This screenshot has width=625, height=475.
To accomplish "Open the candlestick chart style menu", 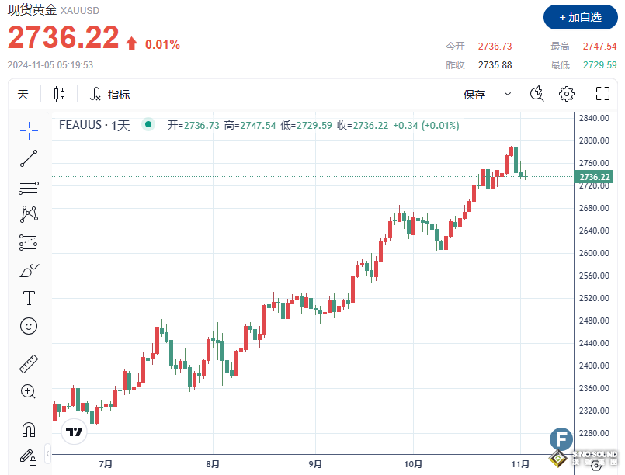I will [60, 95].
